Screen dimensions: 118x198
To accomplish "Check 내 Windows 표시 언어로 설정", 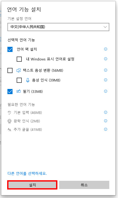I will point(19,59).
